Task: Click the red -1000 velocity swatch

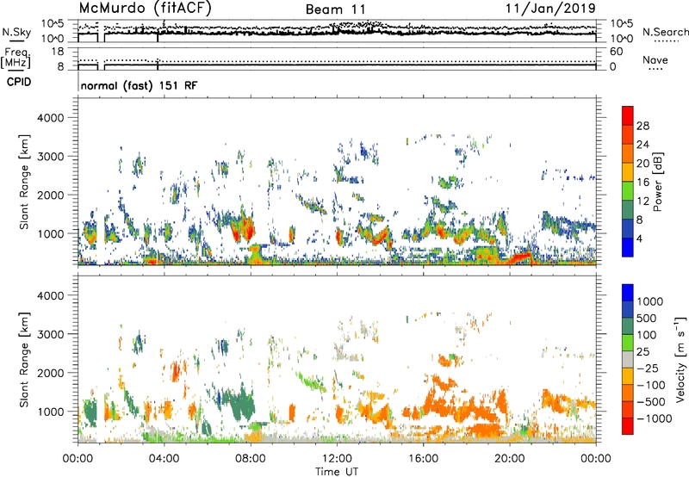Action: pos(628,426)
